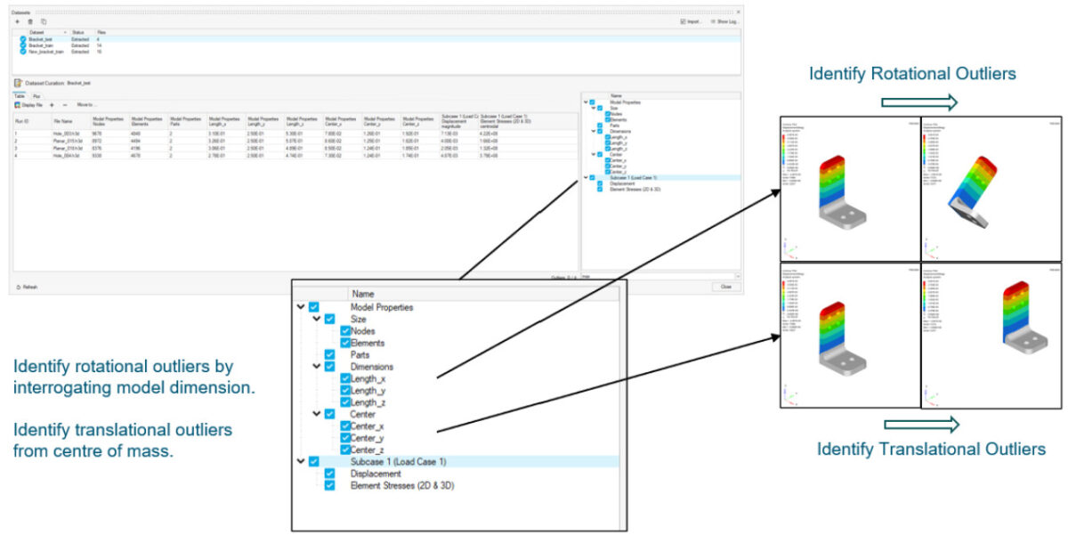Duplicate dataset using the copy icon
Screen dimensions: 1068x535
(x=44, y=20)
